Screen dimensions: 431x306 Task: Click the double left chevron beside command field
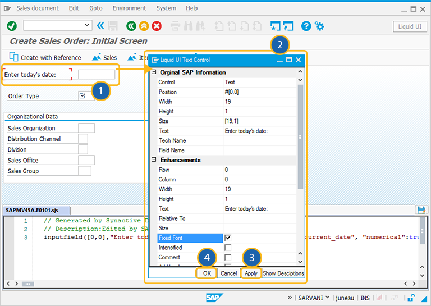[100, 26]
